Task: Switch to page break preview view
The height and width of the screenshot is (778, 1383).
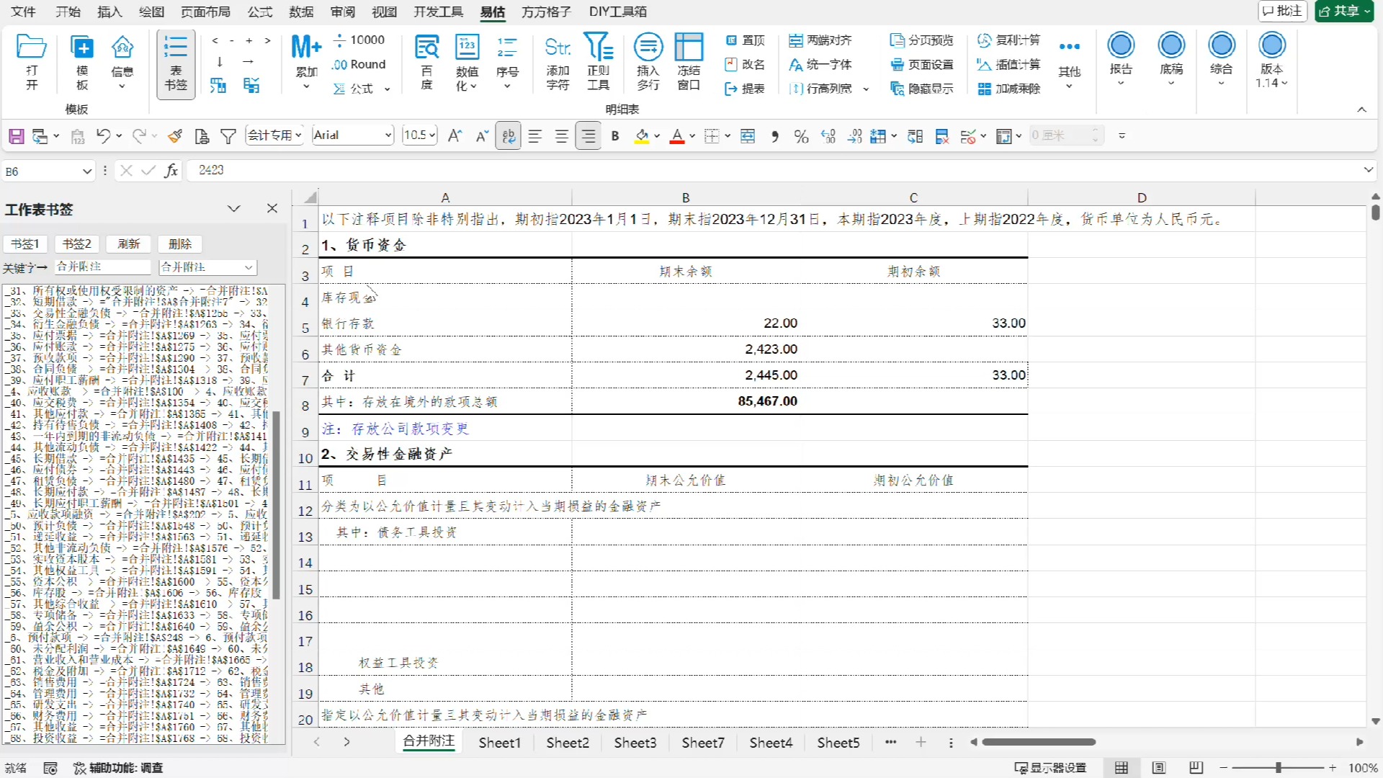Action: pos(1196,768)
